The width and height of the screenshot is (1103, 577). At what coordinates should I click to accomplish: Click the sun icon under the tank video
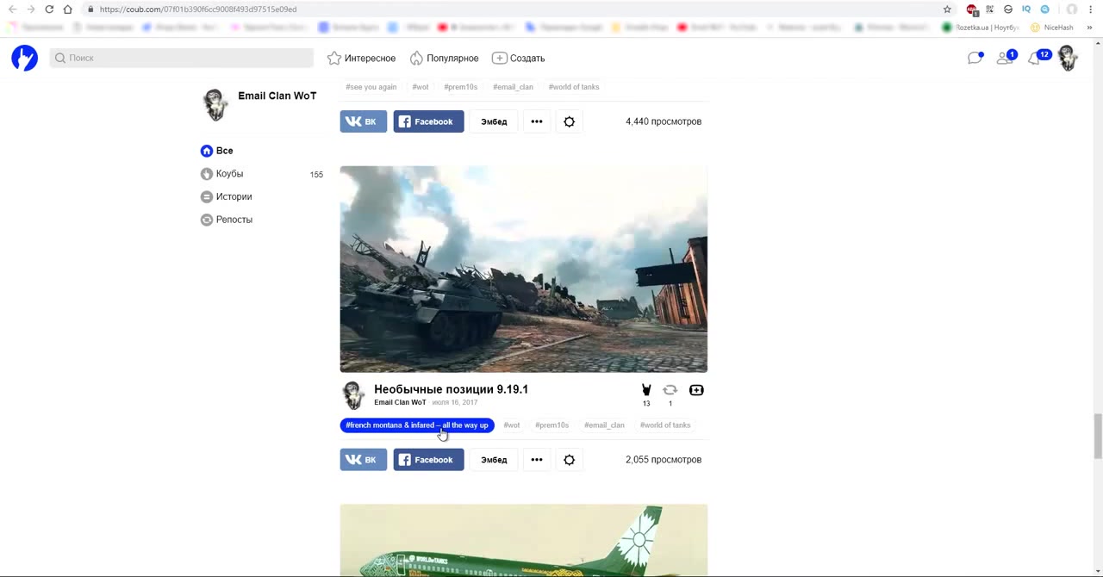click(x=569, y=460)
